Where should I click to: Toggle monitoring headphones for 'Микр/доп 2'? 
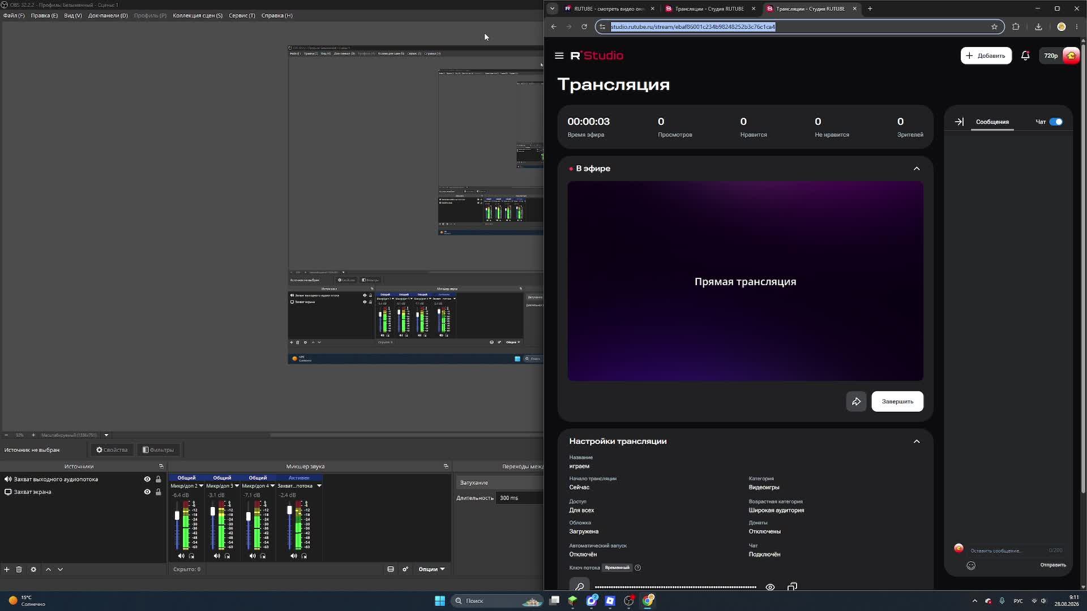(x=191, y=556)
